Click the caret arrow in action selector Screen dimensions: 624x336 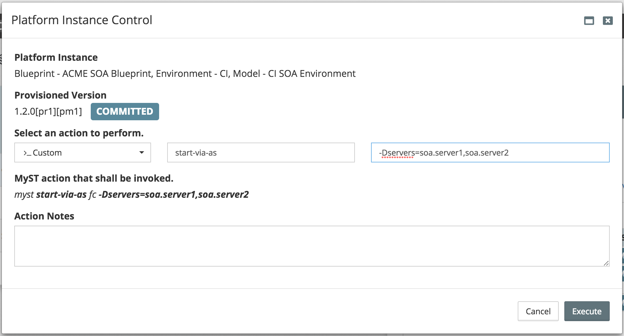142,153
